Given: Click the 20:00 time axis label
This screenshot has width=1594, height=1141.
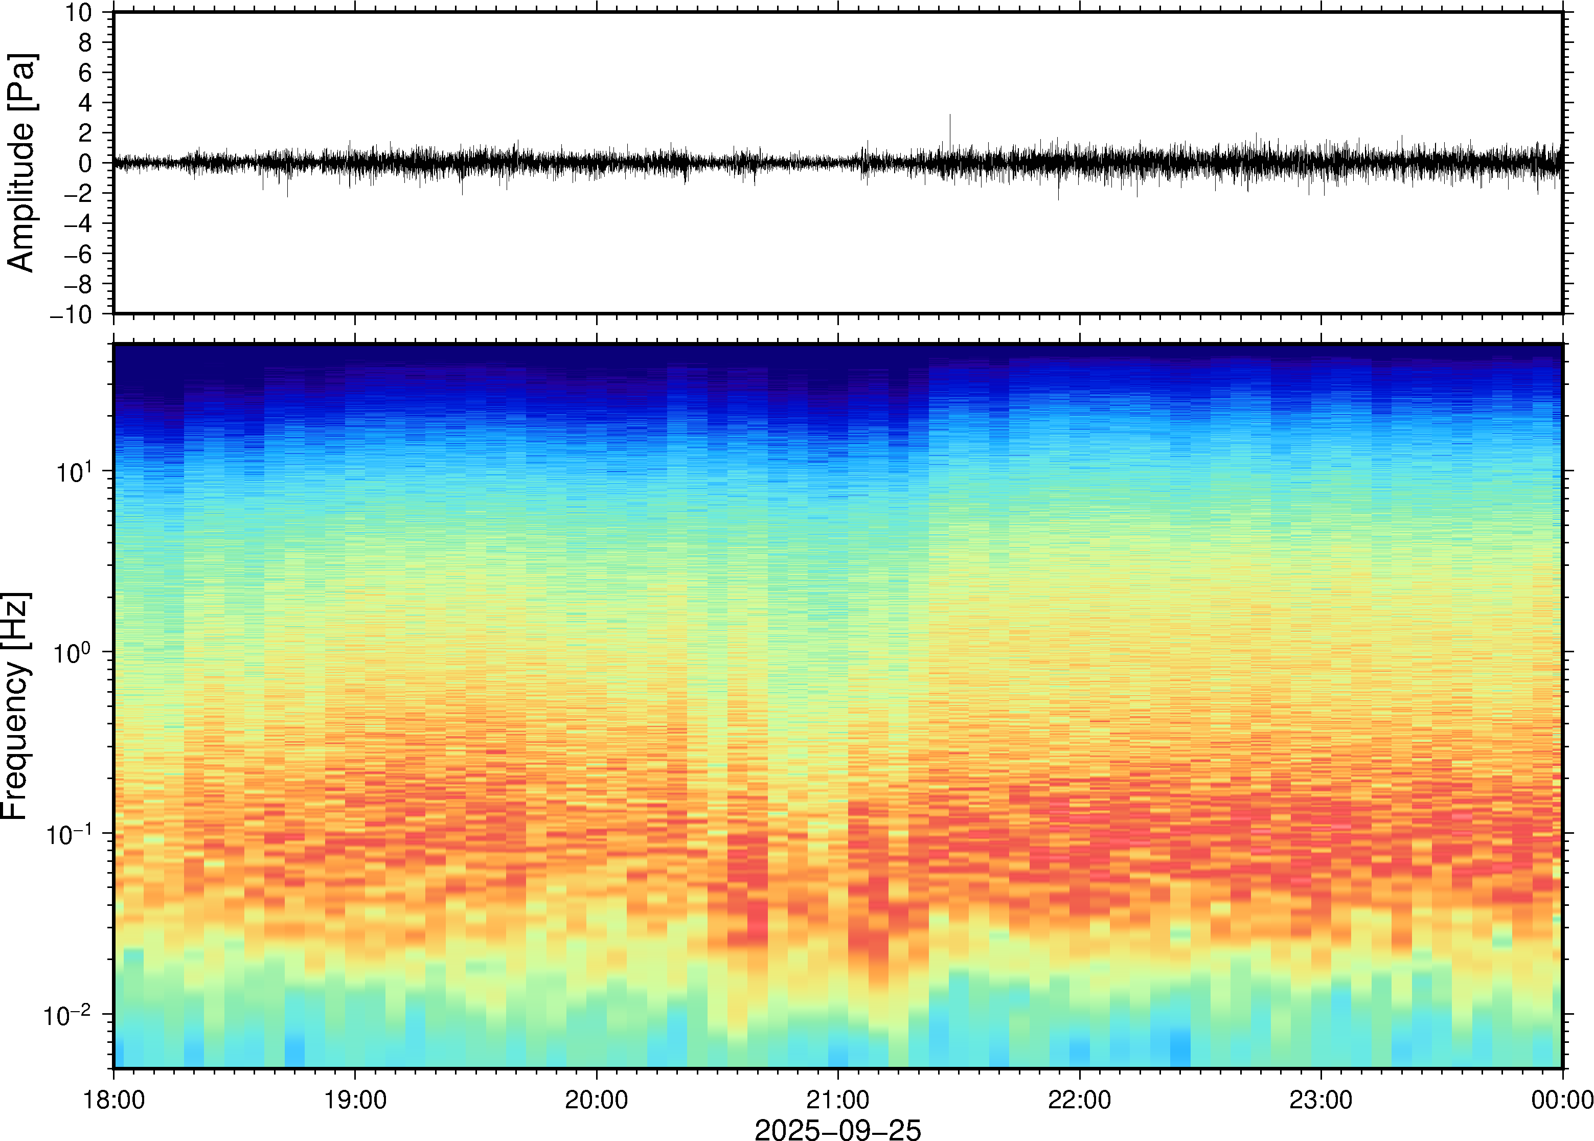Looking at the screenshot, I should click(x=597, y=1100).
